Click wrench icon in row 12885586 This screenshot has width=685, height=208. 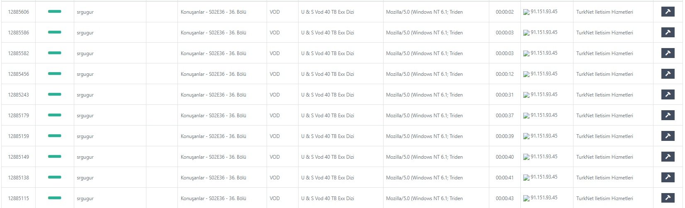[668, 32]
